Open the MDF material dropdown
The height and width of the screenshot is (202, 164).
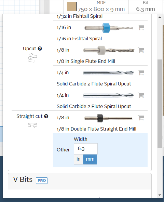click(96, 7)
